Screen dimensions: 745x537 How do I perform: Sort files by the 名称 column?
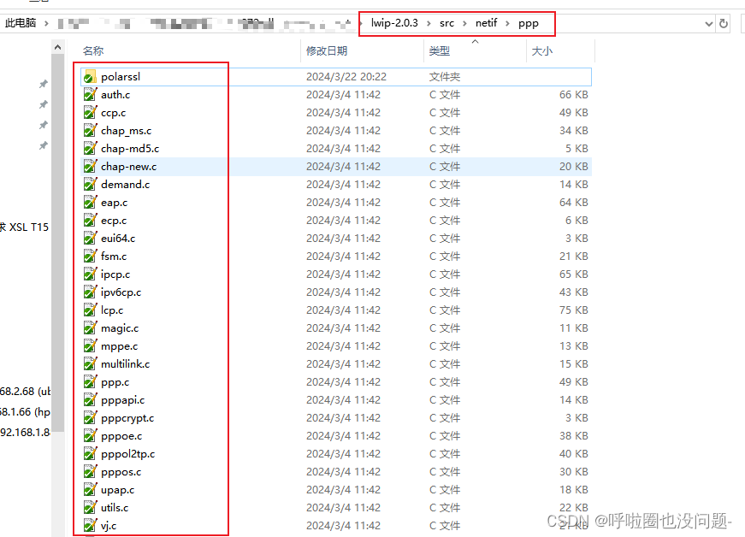coord(93,50)
